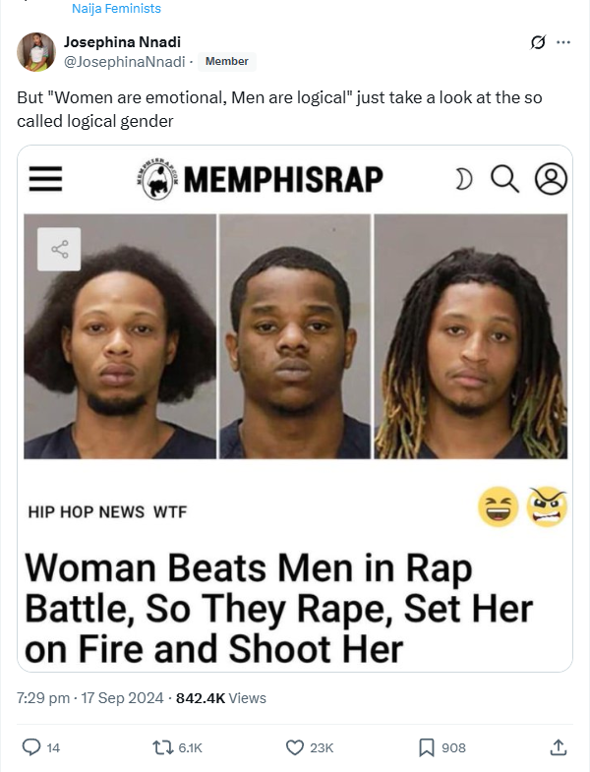This screenshot has height=772, width=590.
Task: Open the MemphisRap hamburger menu
Action: (45, 179)
